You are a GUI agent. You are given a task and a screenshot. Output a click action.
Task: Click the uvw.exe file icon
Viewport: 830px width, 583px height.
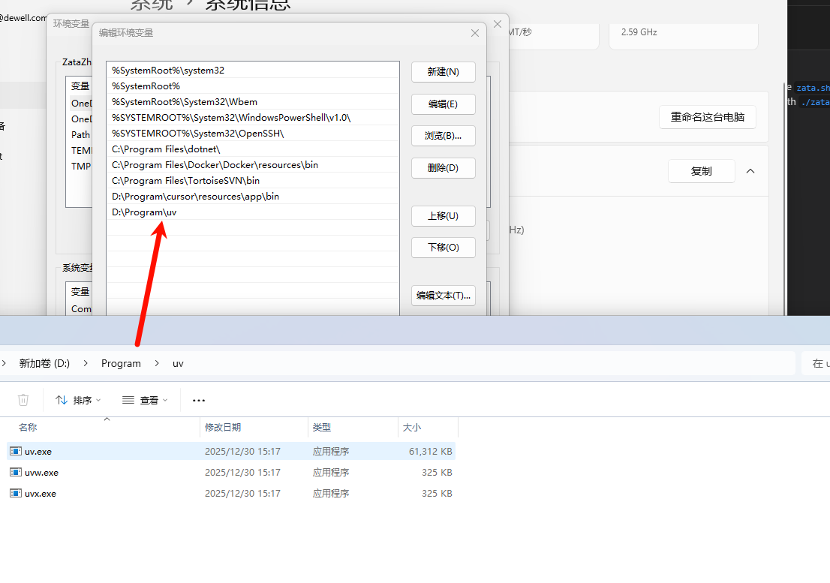click(15, 473)
